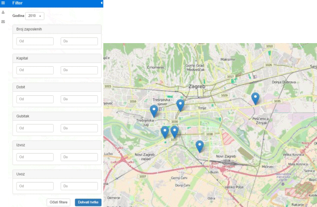317x207 pixels.
Task: Click the Broj zaposlenih panel header
Action: point(57,29)
